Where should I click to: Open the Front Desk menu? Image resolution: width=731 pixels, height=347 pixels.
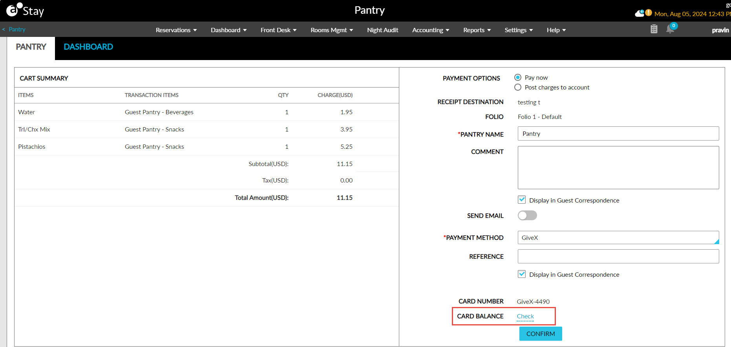click(x=279, y=30)
